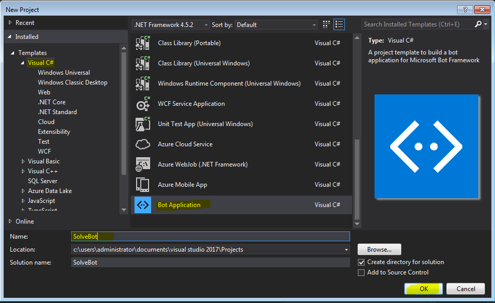The width and height of the screenshot is (495, 303).
Task: Select the Test category
Action: [x=44, y=142]
